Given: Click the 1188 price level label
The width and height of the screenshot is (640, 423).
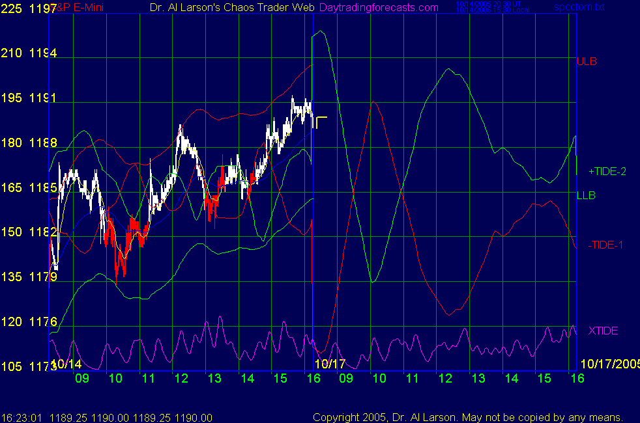Looking at the screenshot, I should [42, 143].
